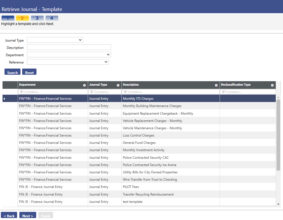Click the disabled Finish button
This screenshot has height=220, width=283.
click(x=46, y=215)
